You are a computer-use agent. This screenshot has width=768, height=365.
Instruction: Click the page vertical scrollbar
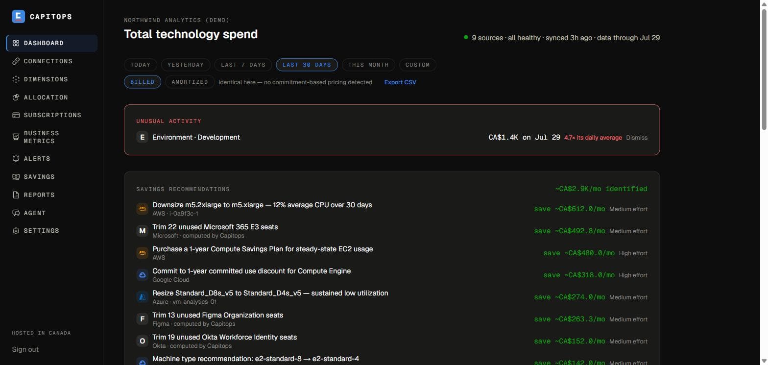763,69
